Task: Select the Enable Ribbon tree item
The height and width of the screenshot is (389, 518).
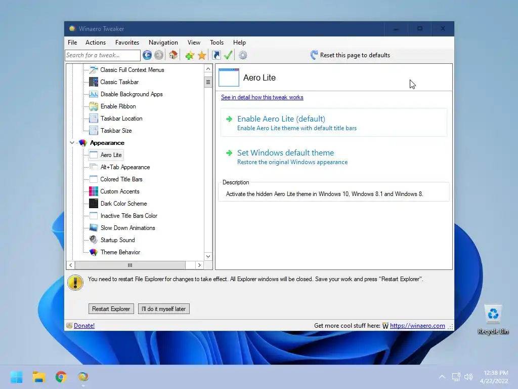Action: coord(118,106)
